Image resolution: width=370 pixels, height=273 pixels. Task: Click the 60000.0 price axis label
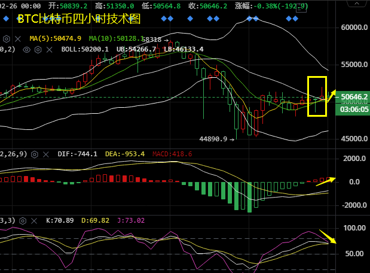(x=354, y=28)
